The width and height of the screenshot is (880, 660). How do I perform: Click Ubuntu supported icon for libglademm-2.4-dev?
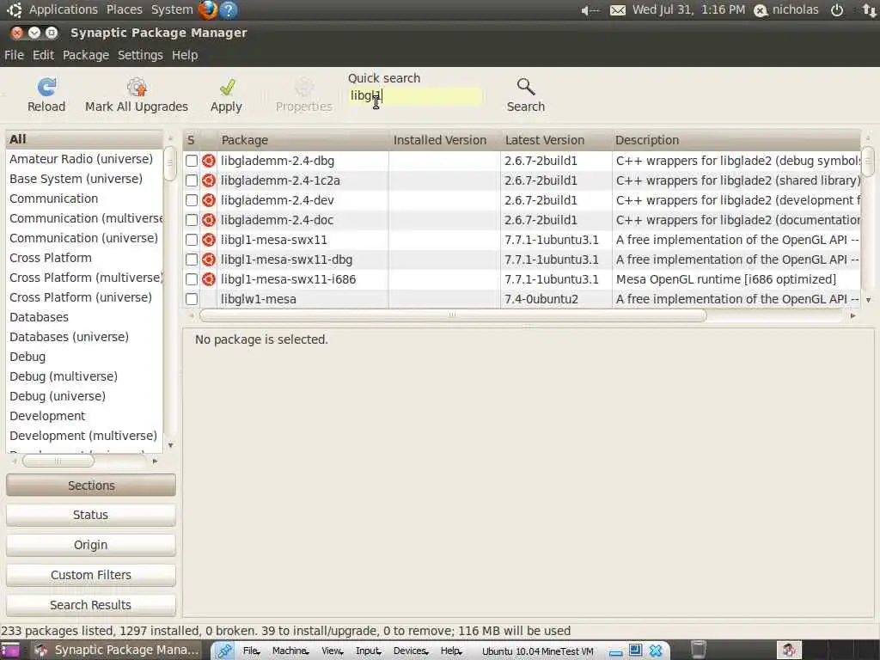coord(209,200)
